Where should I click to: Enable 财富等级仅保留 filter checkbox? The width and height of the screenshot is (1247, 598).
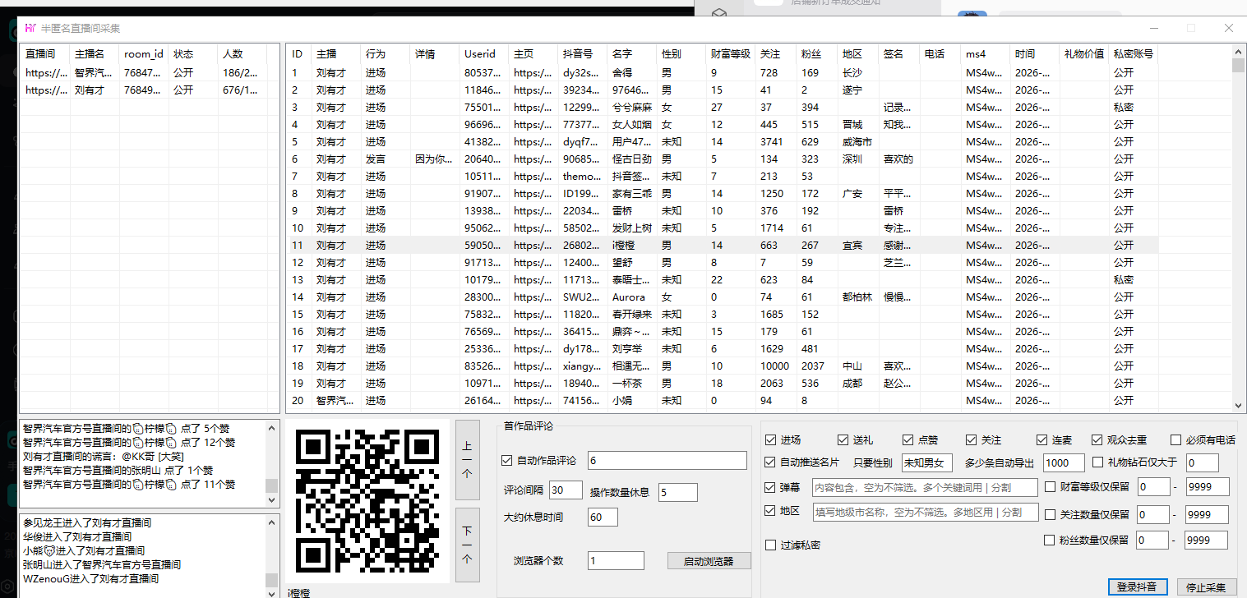(1050, 487)
